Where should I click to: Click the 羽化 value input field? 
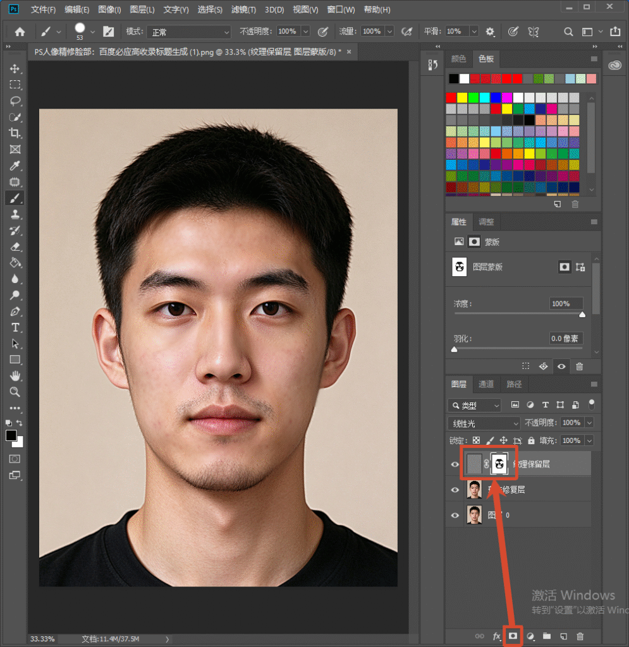click(566, 339)
